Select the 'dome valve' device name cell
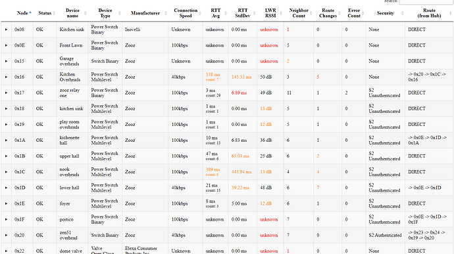The height and width of the screenshot is (254, 454). click(x=71, y=251)
